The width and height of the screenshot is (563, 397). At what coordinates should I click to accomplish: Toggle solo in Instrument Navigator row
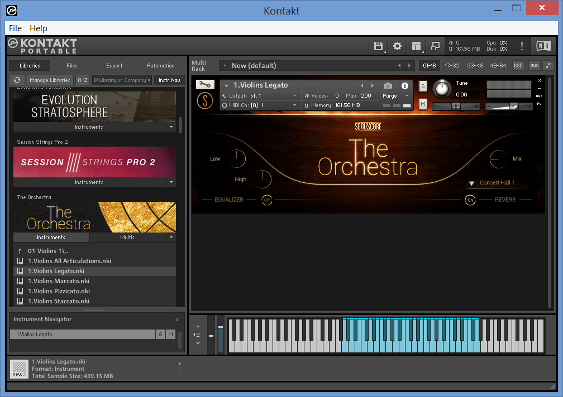tap(160, 335)
